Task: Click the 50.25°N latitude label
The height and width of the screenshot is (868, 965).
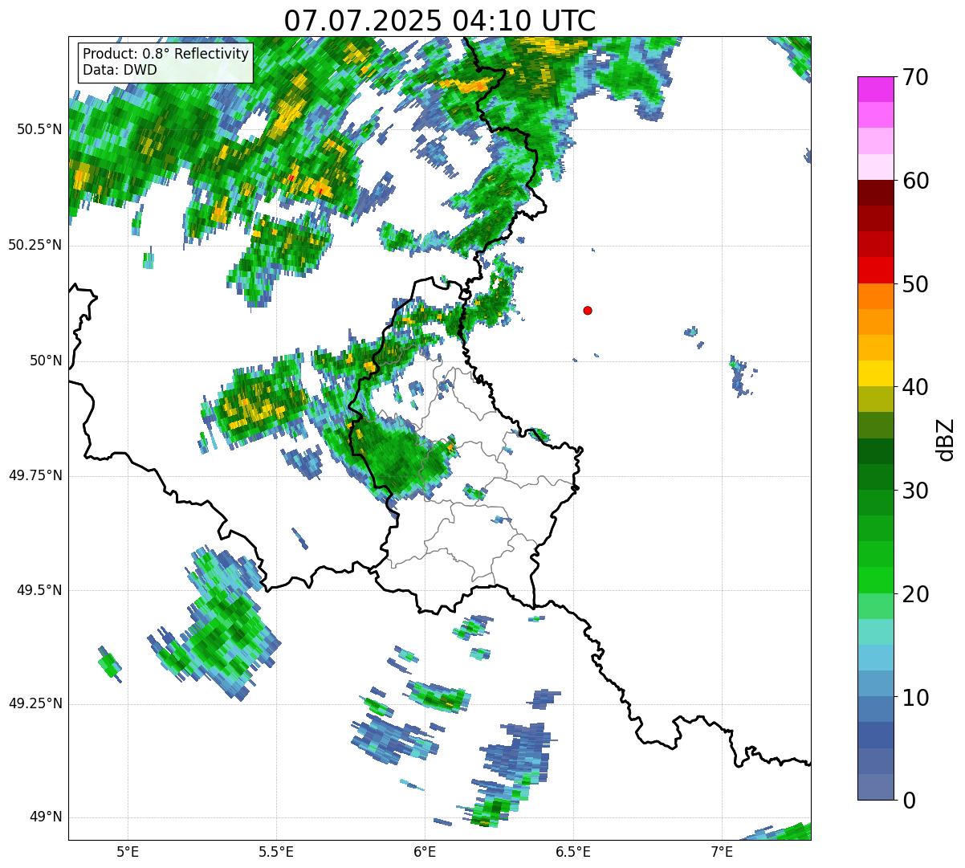Action: [35, 245]
